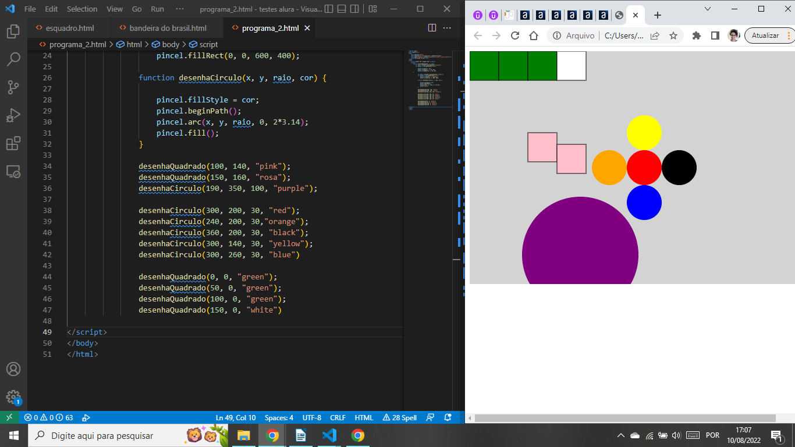Image resolution: width=795 pixels, height=447 pixels.
Task: Click the remote window indicator in status bar
Action: tap(9, 417)
